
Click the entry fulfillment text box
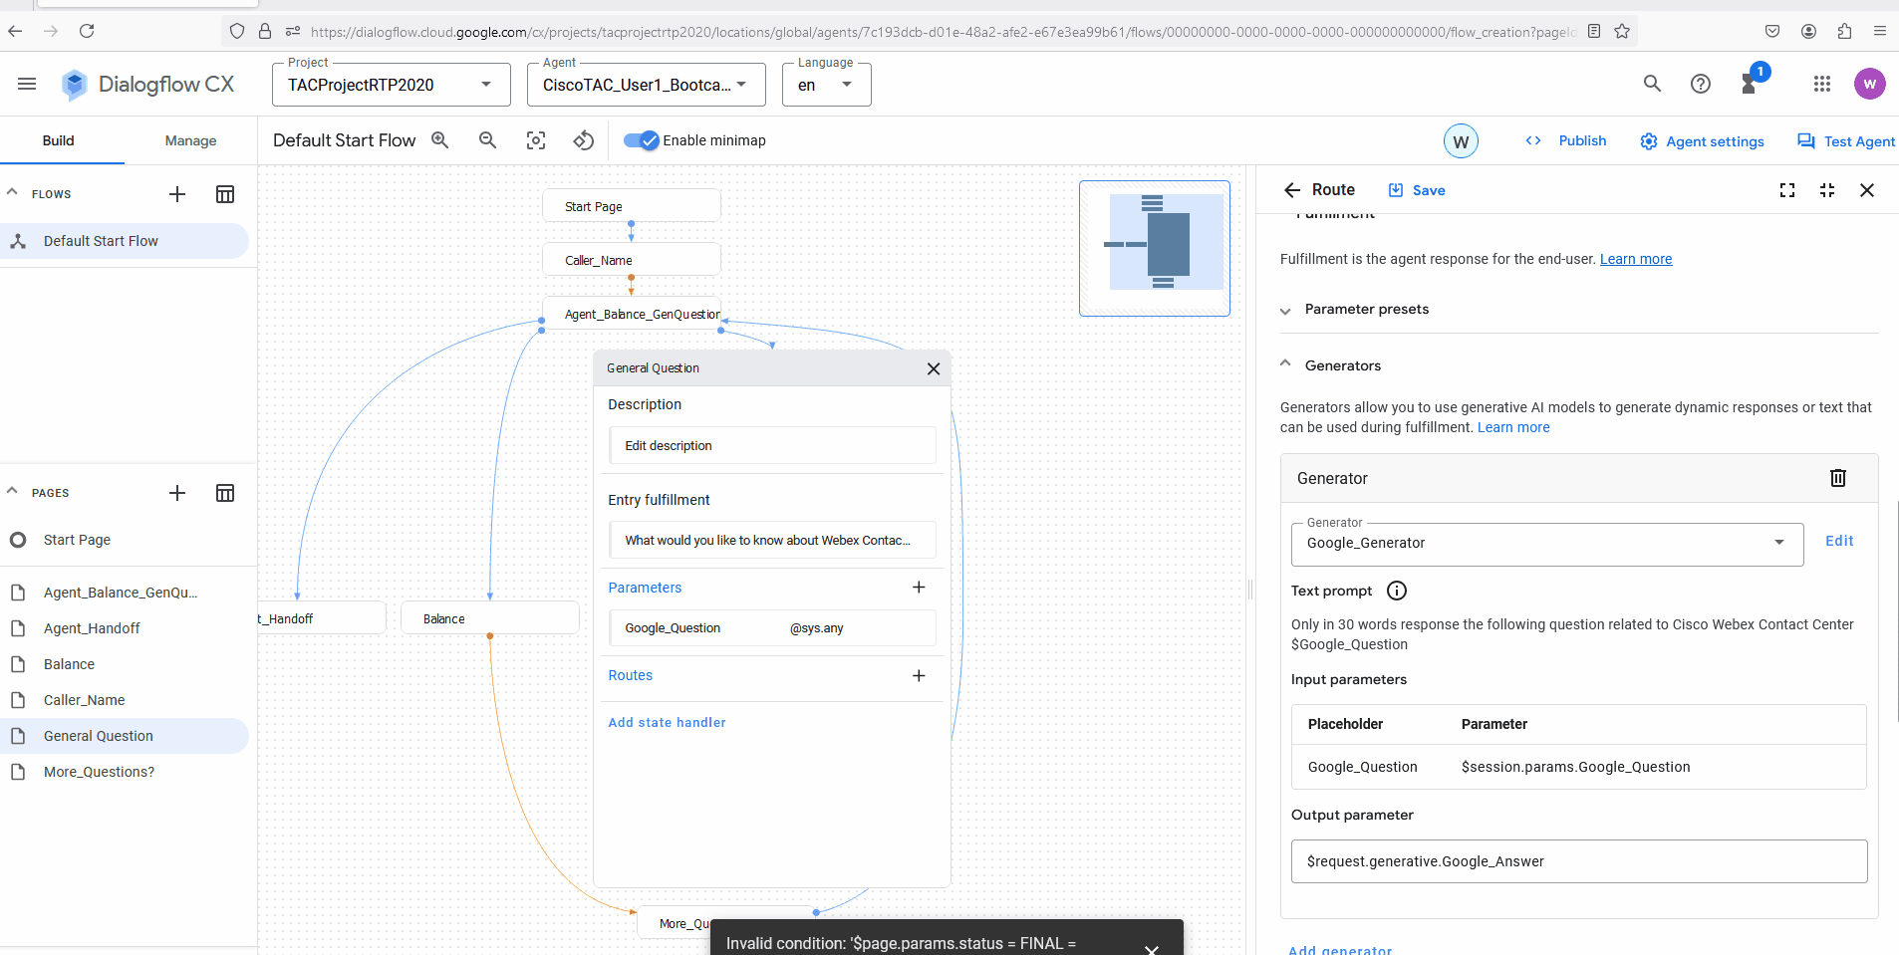click(772, 541)
